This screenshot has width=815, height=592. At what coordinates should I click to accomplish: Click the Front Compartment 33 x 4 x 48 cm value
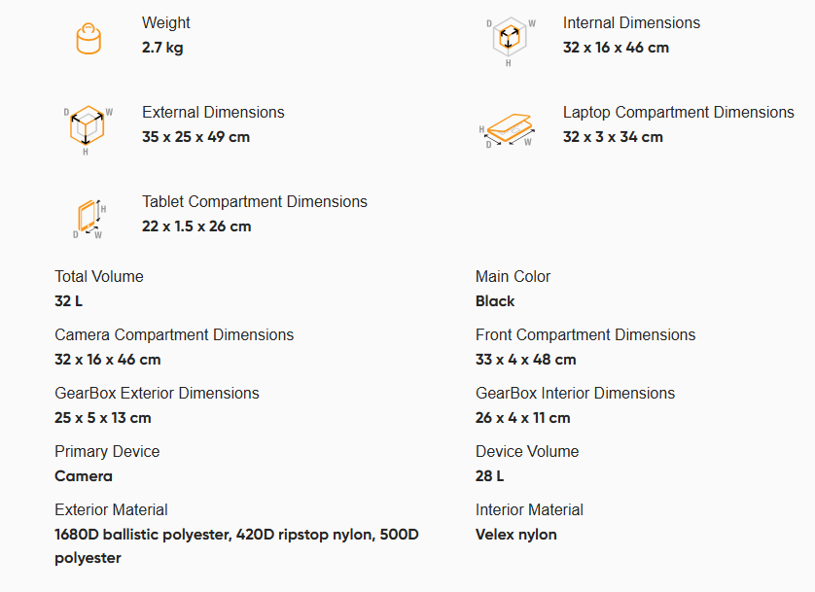pos(525,360)
